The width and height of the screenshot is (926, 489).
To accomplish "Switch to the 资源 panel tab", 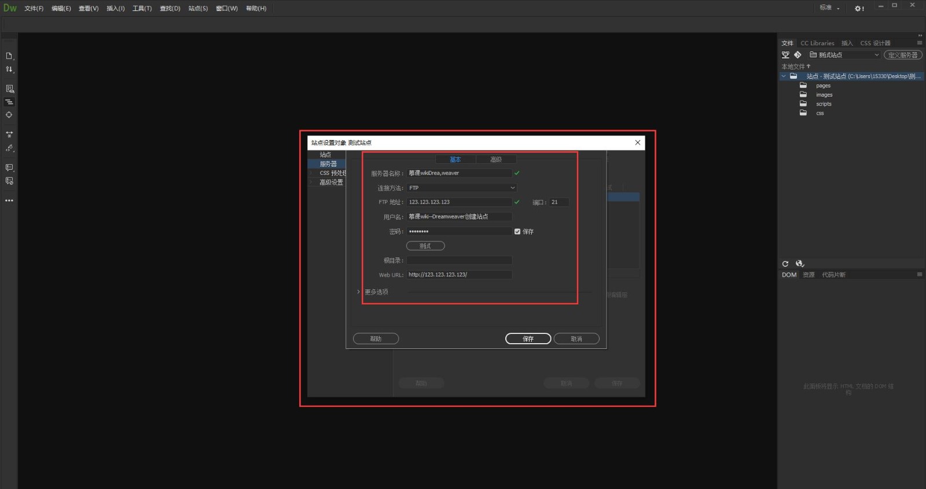I will (x=809, y=274).
